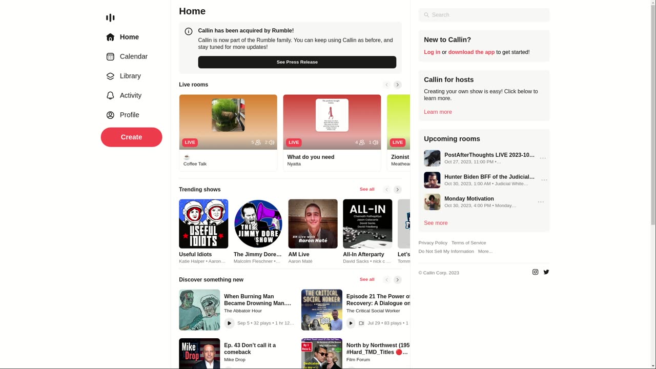656x369 pixels.
Task: Click speakers icon on Coffee Talk card
Action: click(x=272, y=142)
